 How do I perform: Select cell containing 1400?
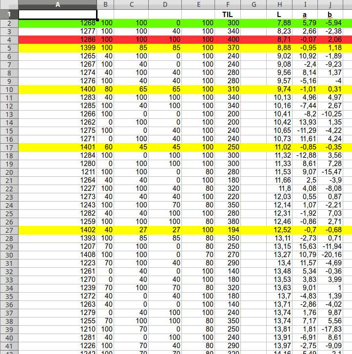(x=58, y=90)
